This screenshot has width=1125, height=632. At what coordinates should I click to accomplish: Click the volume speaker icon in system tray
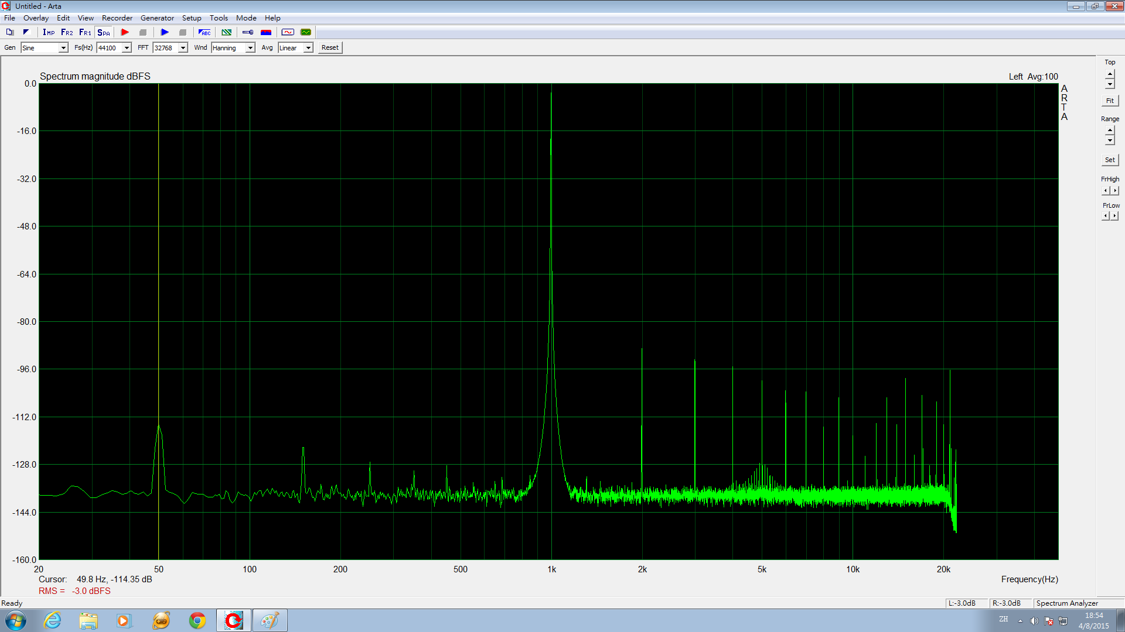tap(1034, 621)
